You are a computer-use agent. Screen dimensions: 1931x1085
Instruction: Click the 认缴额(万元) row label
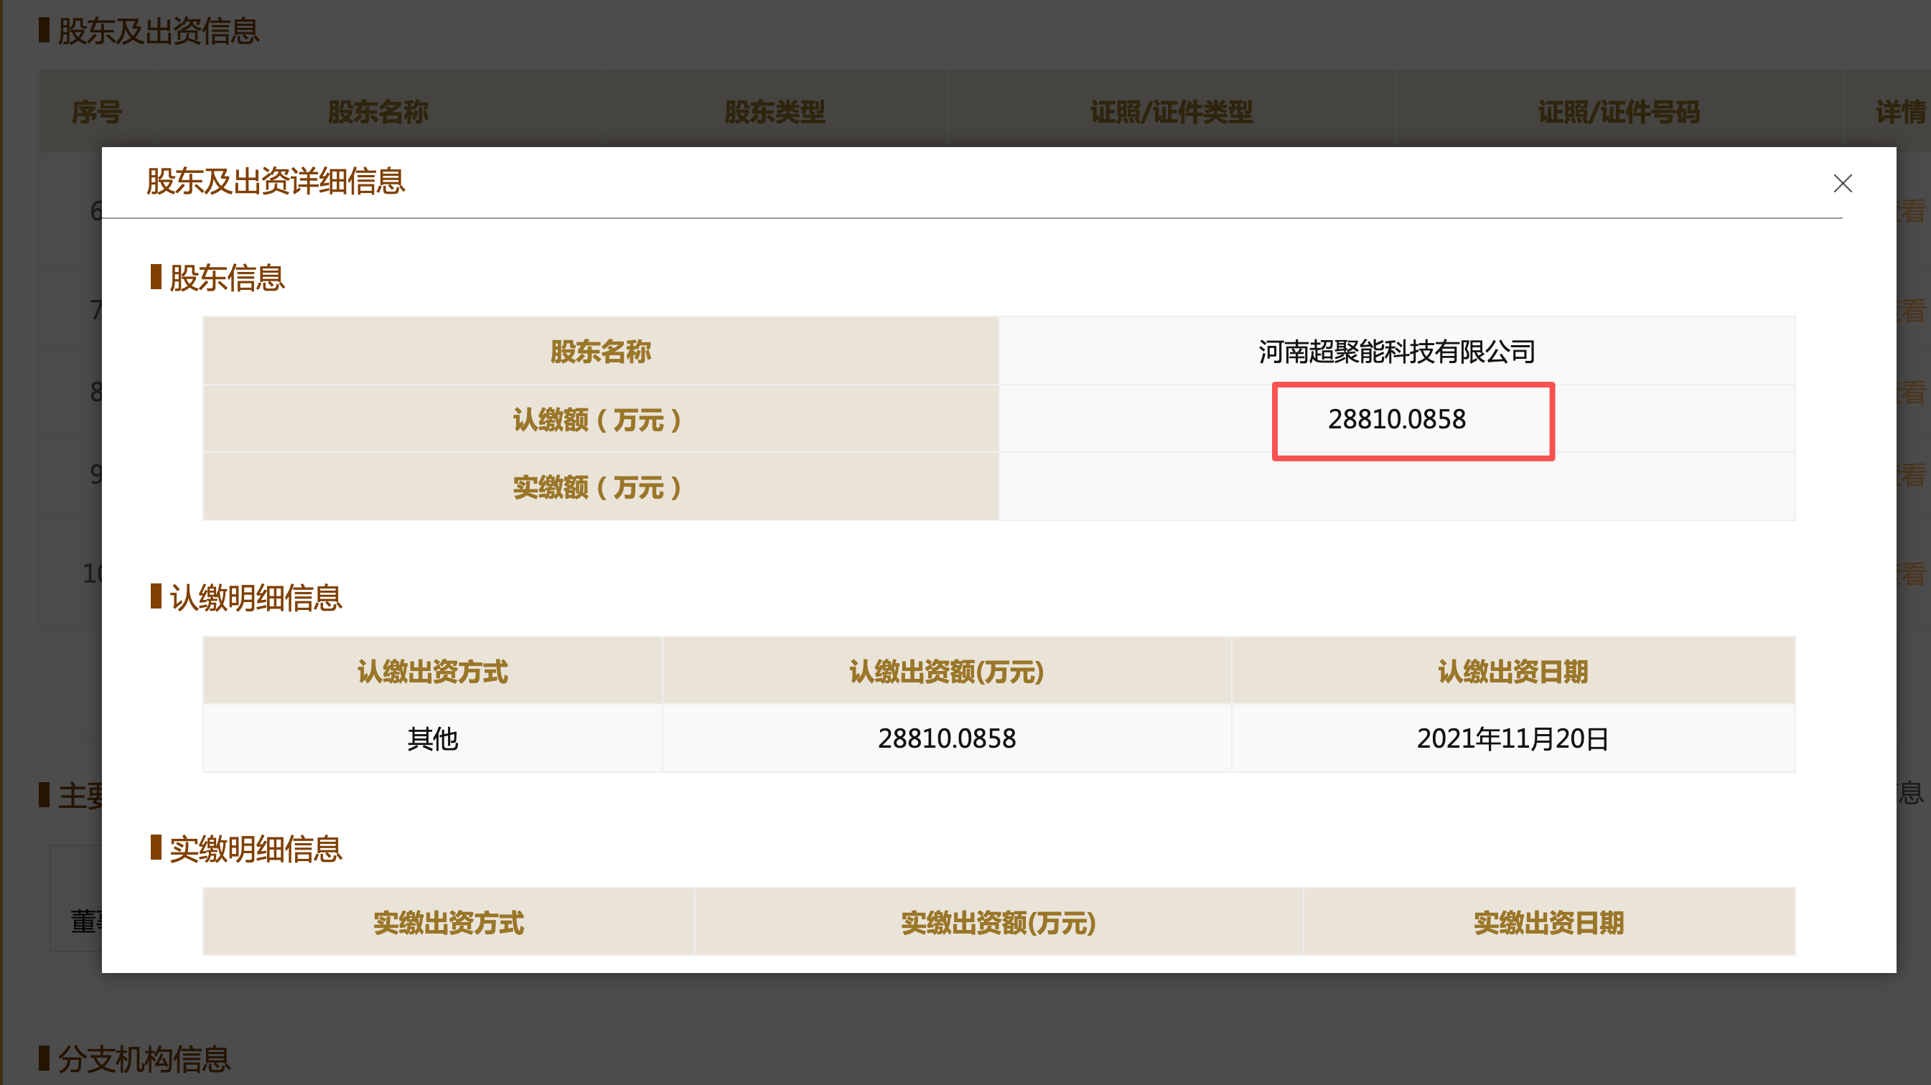[597, 420]
